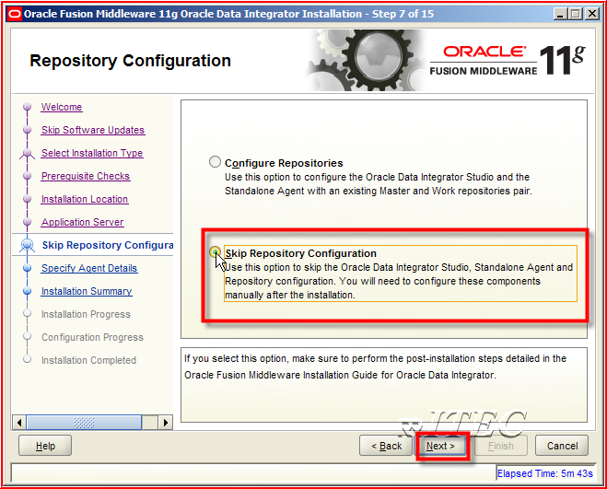Click the Help button

45,446
